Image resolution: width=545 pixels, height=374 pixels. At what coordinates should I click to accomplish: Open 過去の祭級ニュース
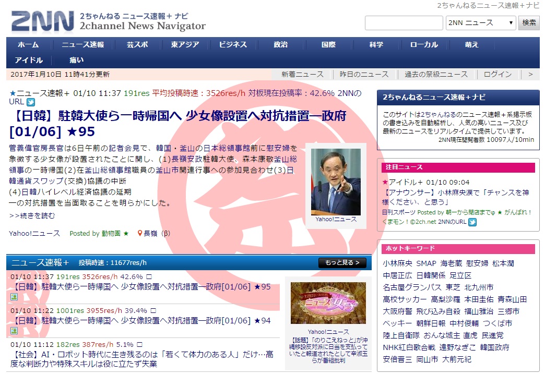pos(436,74)
